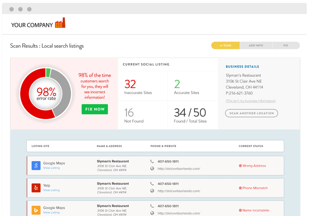Click the Current Social Listing heading
Screen dimensions: 309x216
146,64
